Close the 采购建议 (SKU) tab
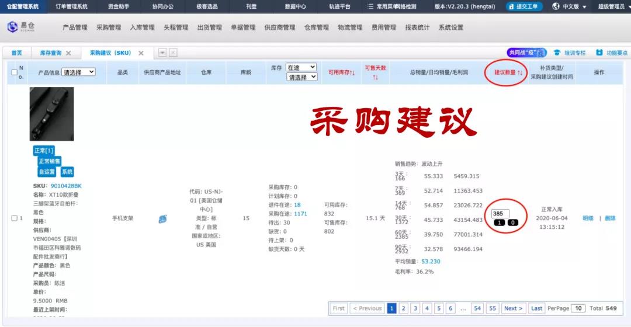This screenshot has height=327, width=631. tap(141, 53)
